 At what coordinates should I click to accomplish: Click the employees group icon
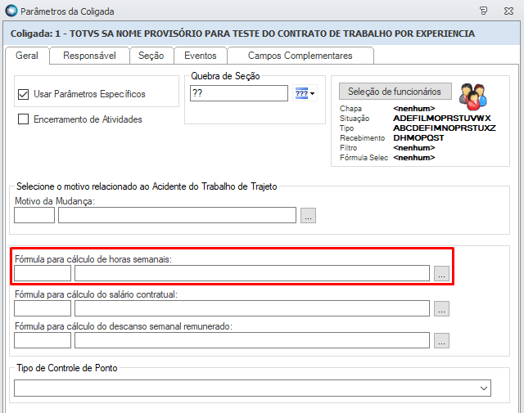[473, 97]
